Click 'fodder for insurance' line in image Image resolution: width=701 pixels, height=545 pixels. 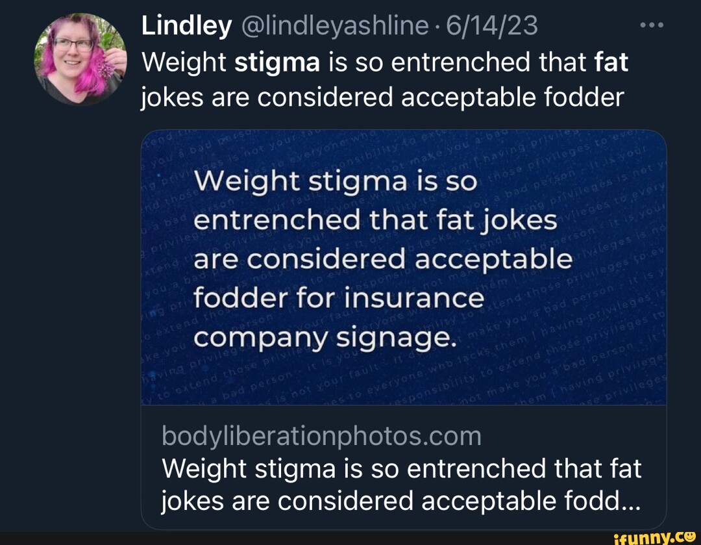point(339,298)
